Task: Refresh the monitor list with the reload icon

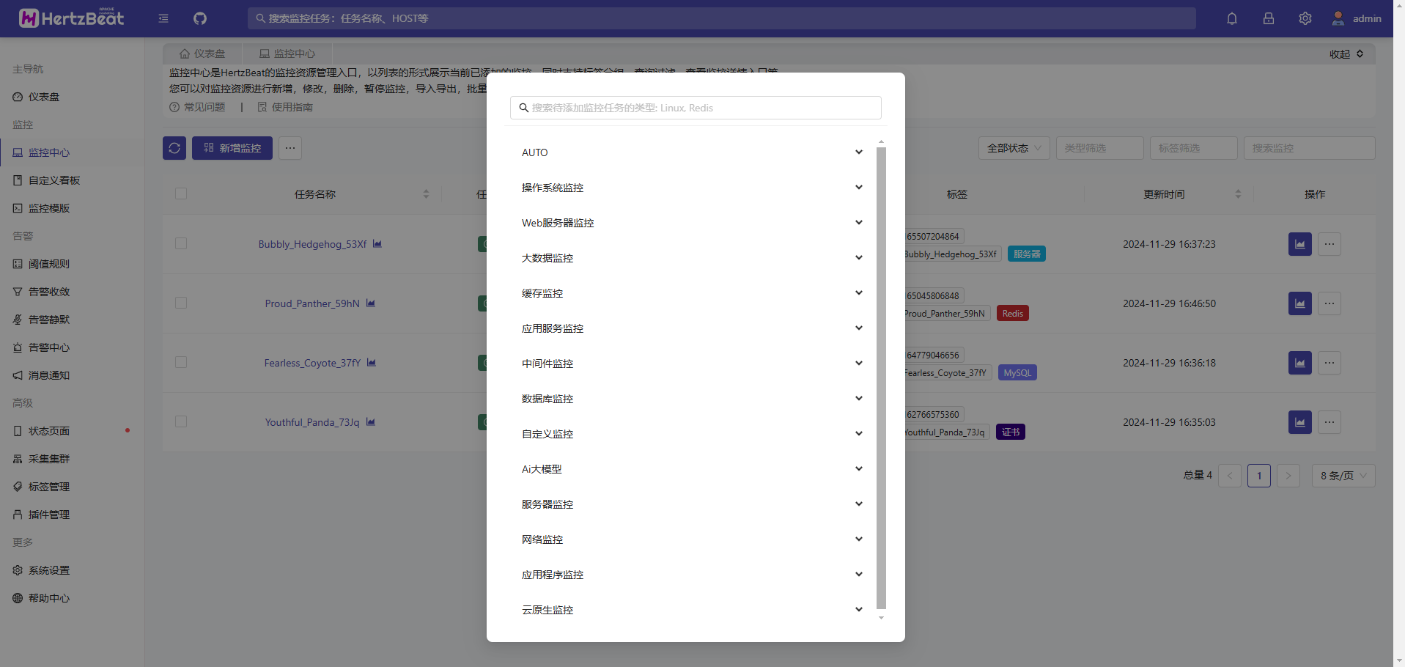Action: click(x=174, y=148)
